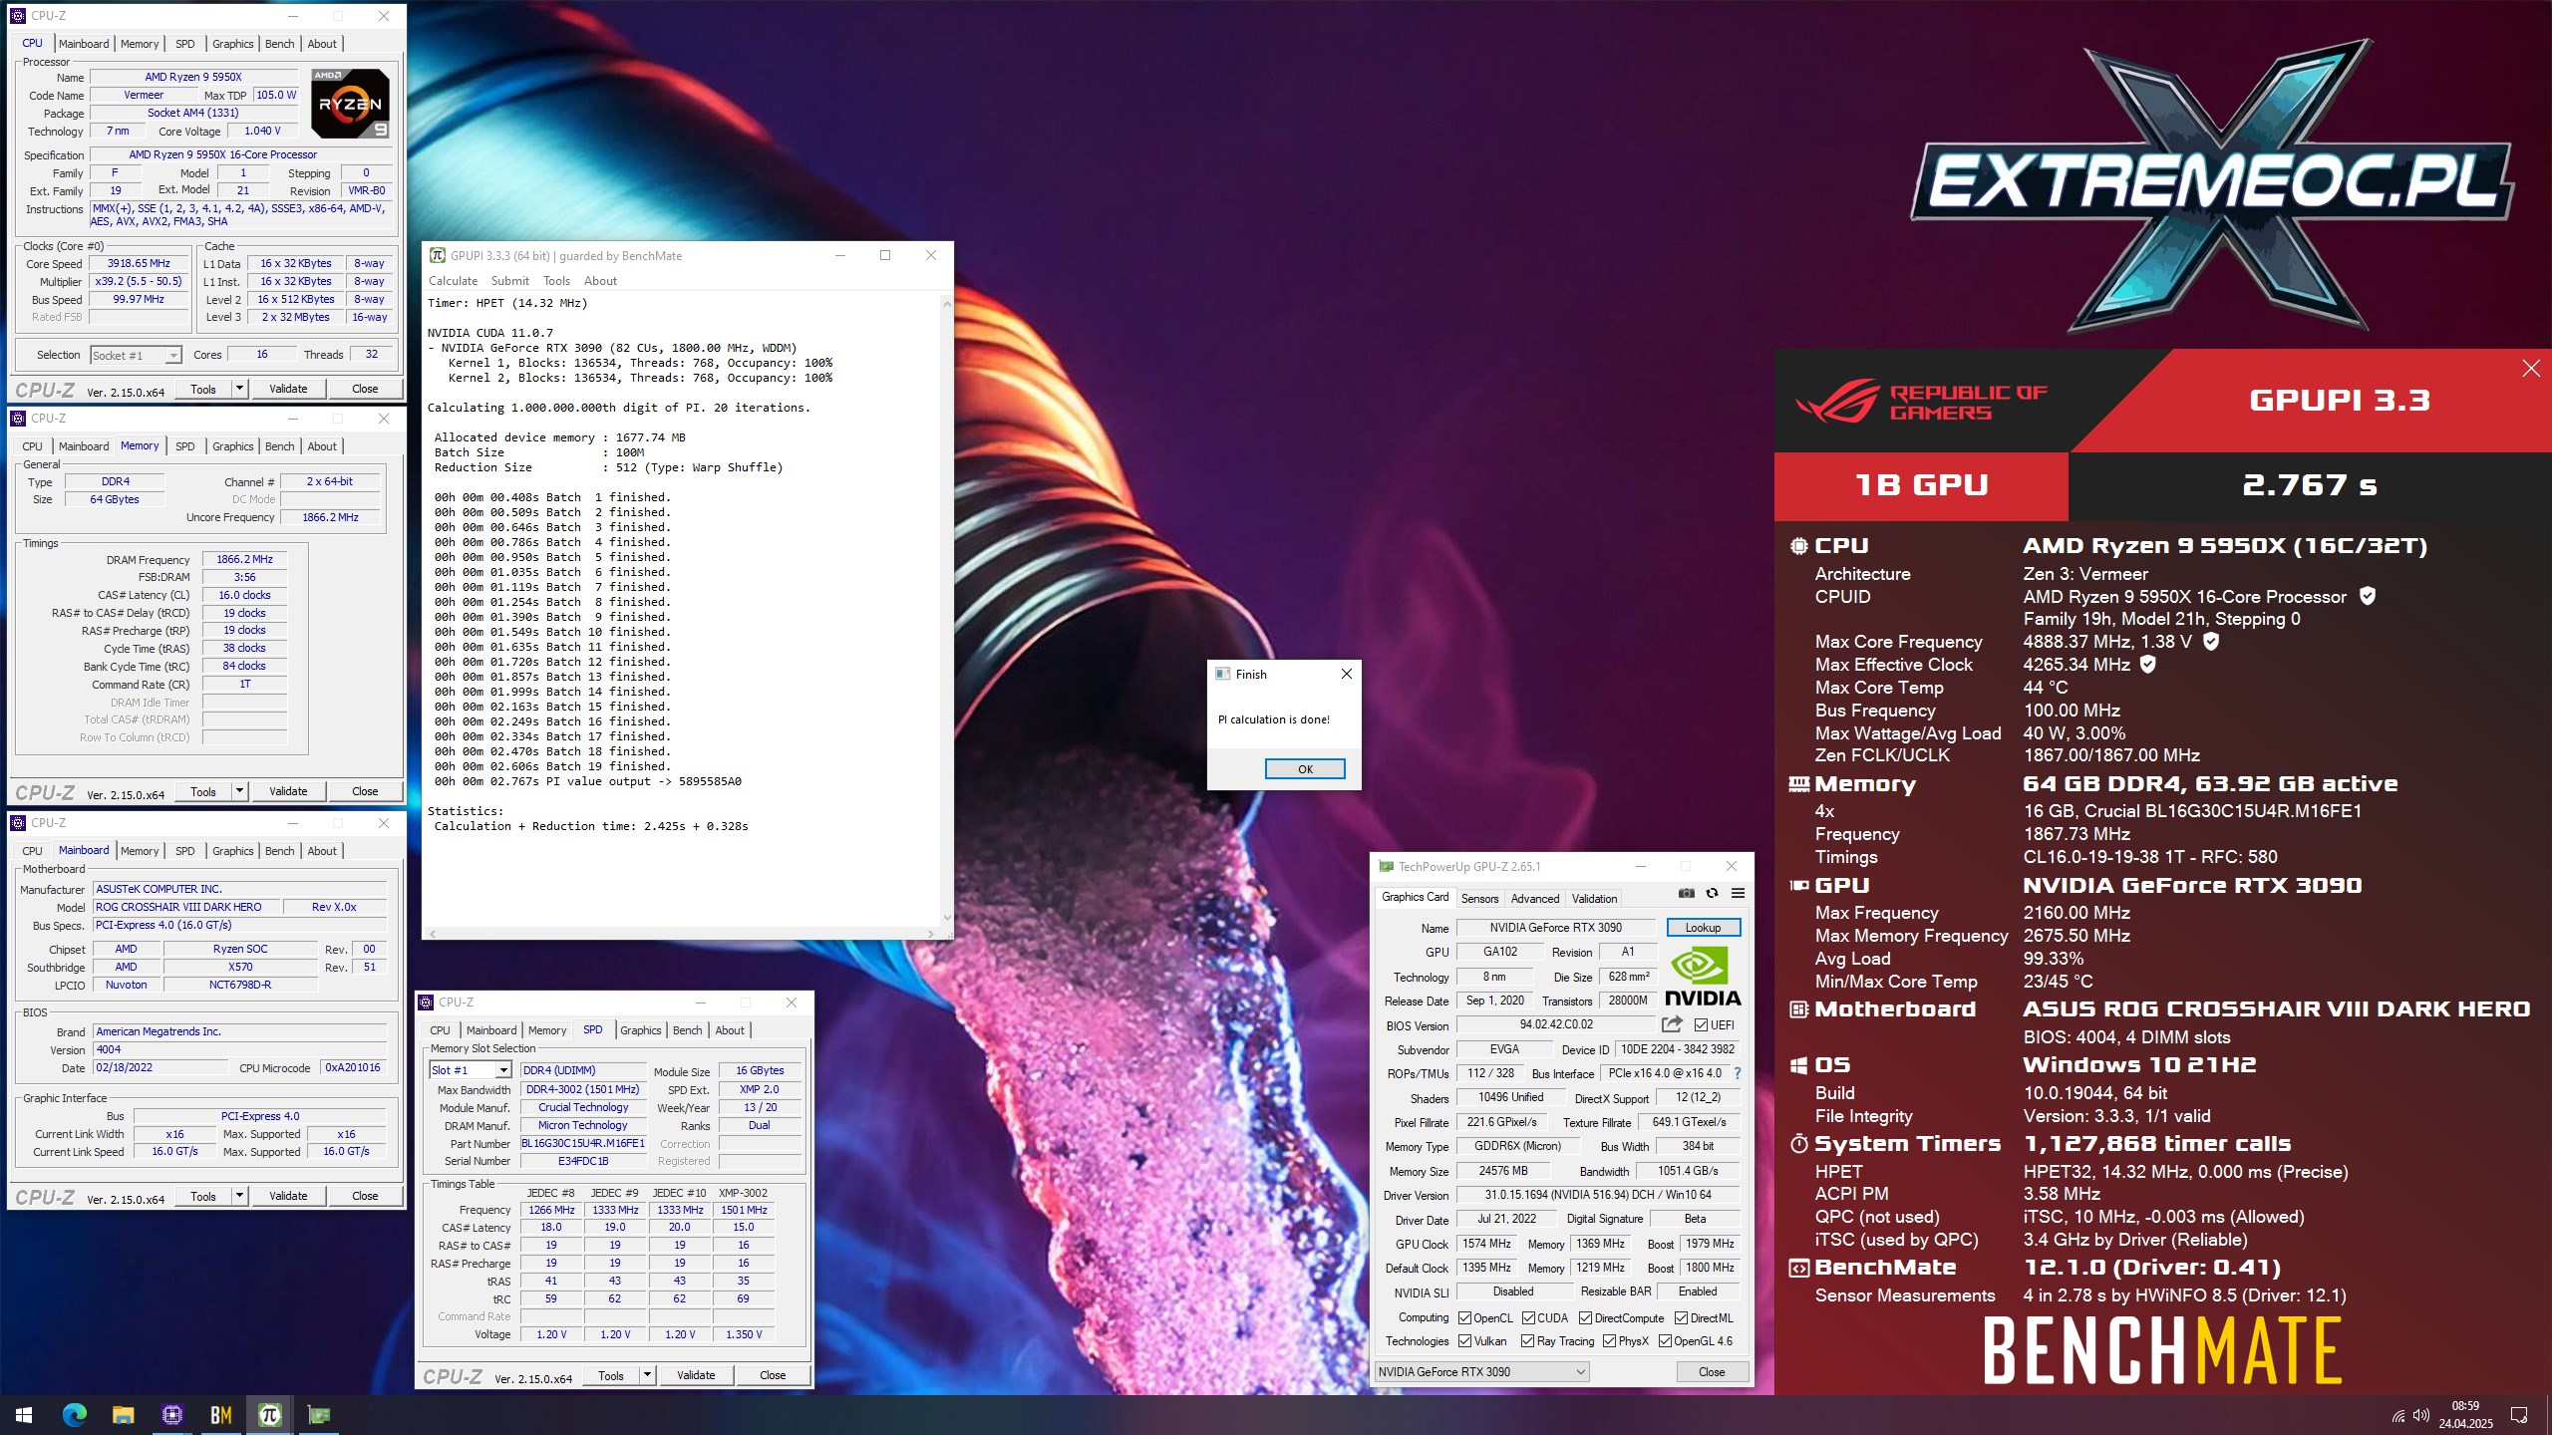The width and height of the screenshot is (2552, 1435).
Task: Launch Microsoft Edge from the taskbar
Action: point(75,1414)
